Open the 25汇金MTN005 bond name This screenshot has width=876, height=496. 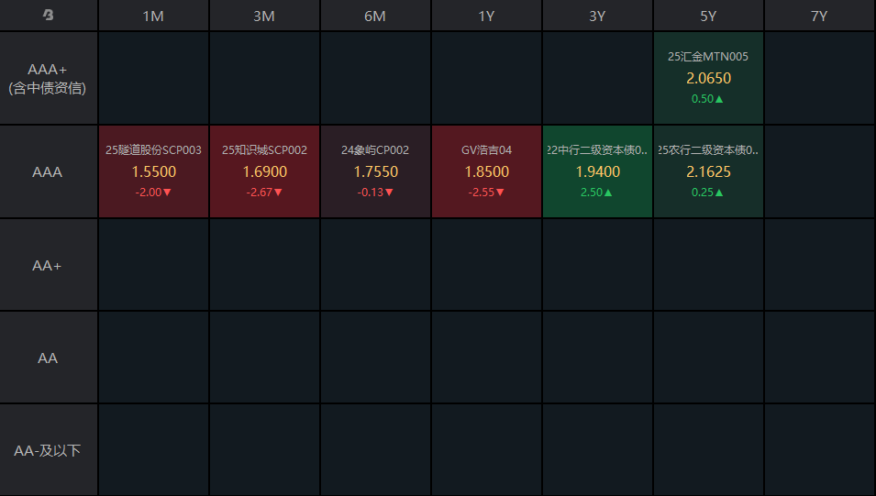point(708,56)
